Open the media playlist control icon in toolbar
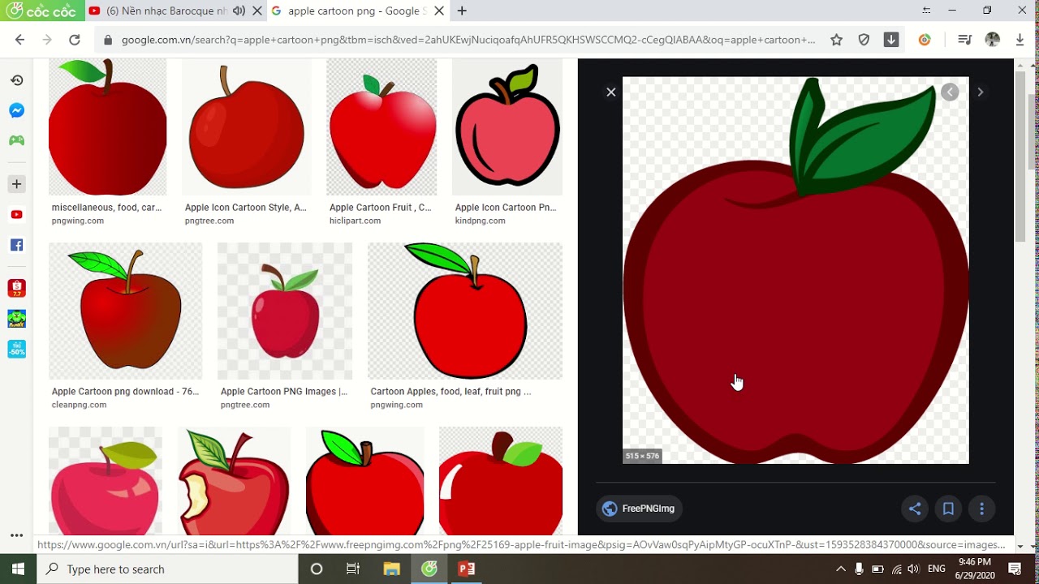 point(964,40)
